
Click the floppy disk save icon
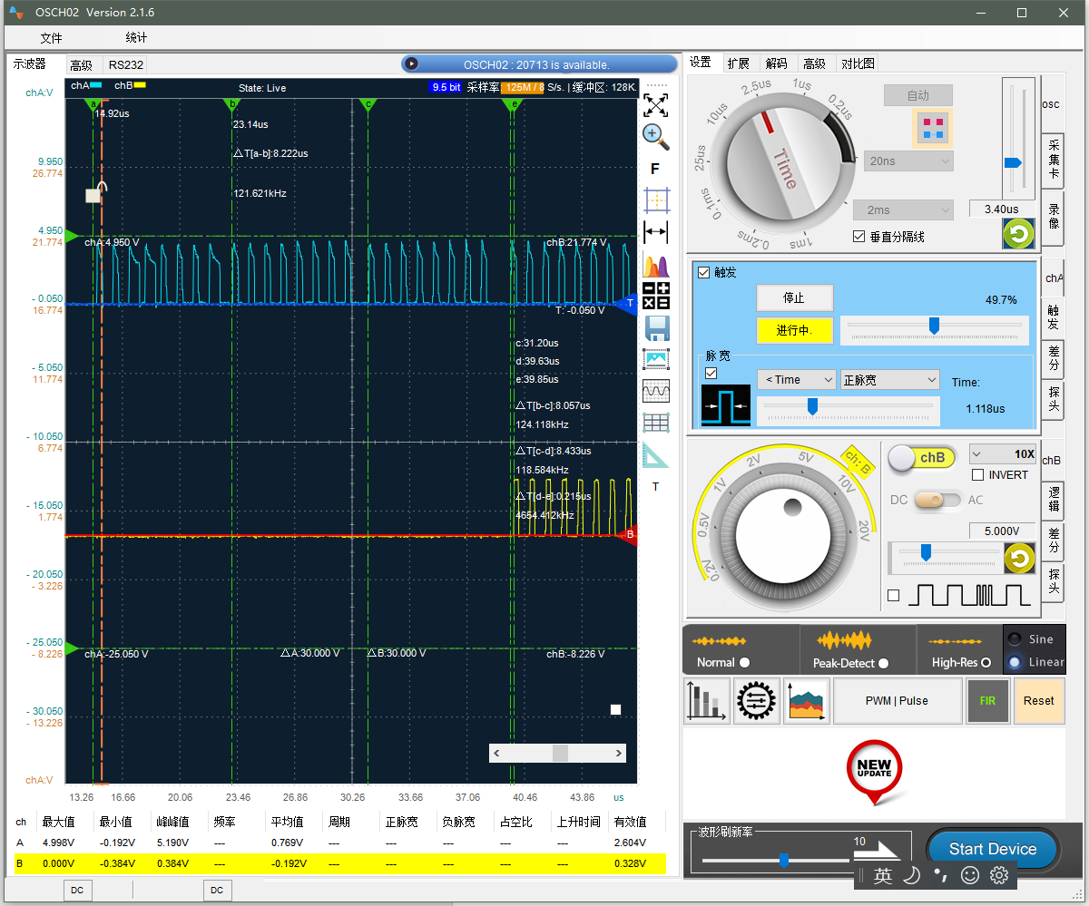pos(655,327)
